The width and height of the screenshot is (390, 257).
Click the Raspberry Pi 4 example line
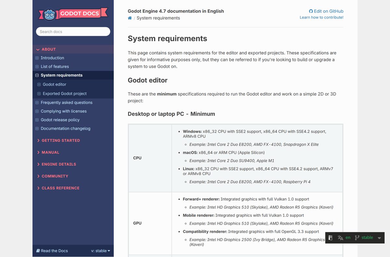point(250,182)
